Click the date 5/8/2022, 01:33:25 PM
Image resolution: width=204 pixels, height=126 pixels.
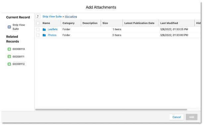174,29
